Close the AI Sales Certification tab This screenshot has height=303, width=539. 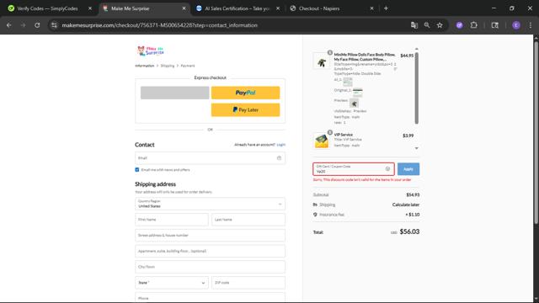[x=278, y=8]
